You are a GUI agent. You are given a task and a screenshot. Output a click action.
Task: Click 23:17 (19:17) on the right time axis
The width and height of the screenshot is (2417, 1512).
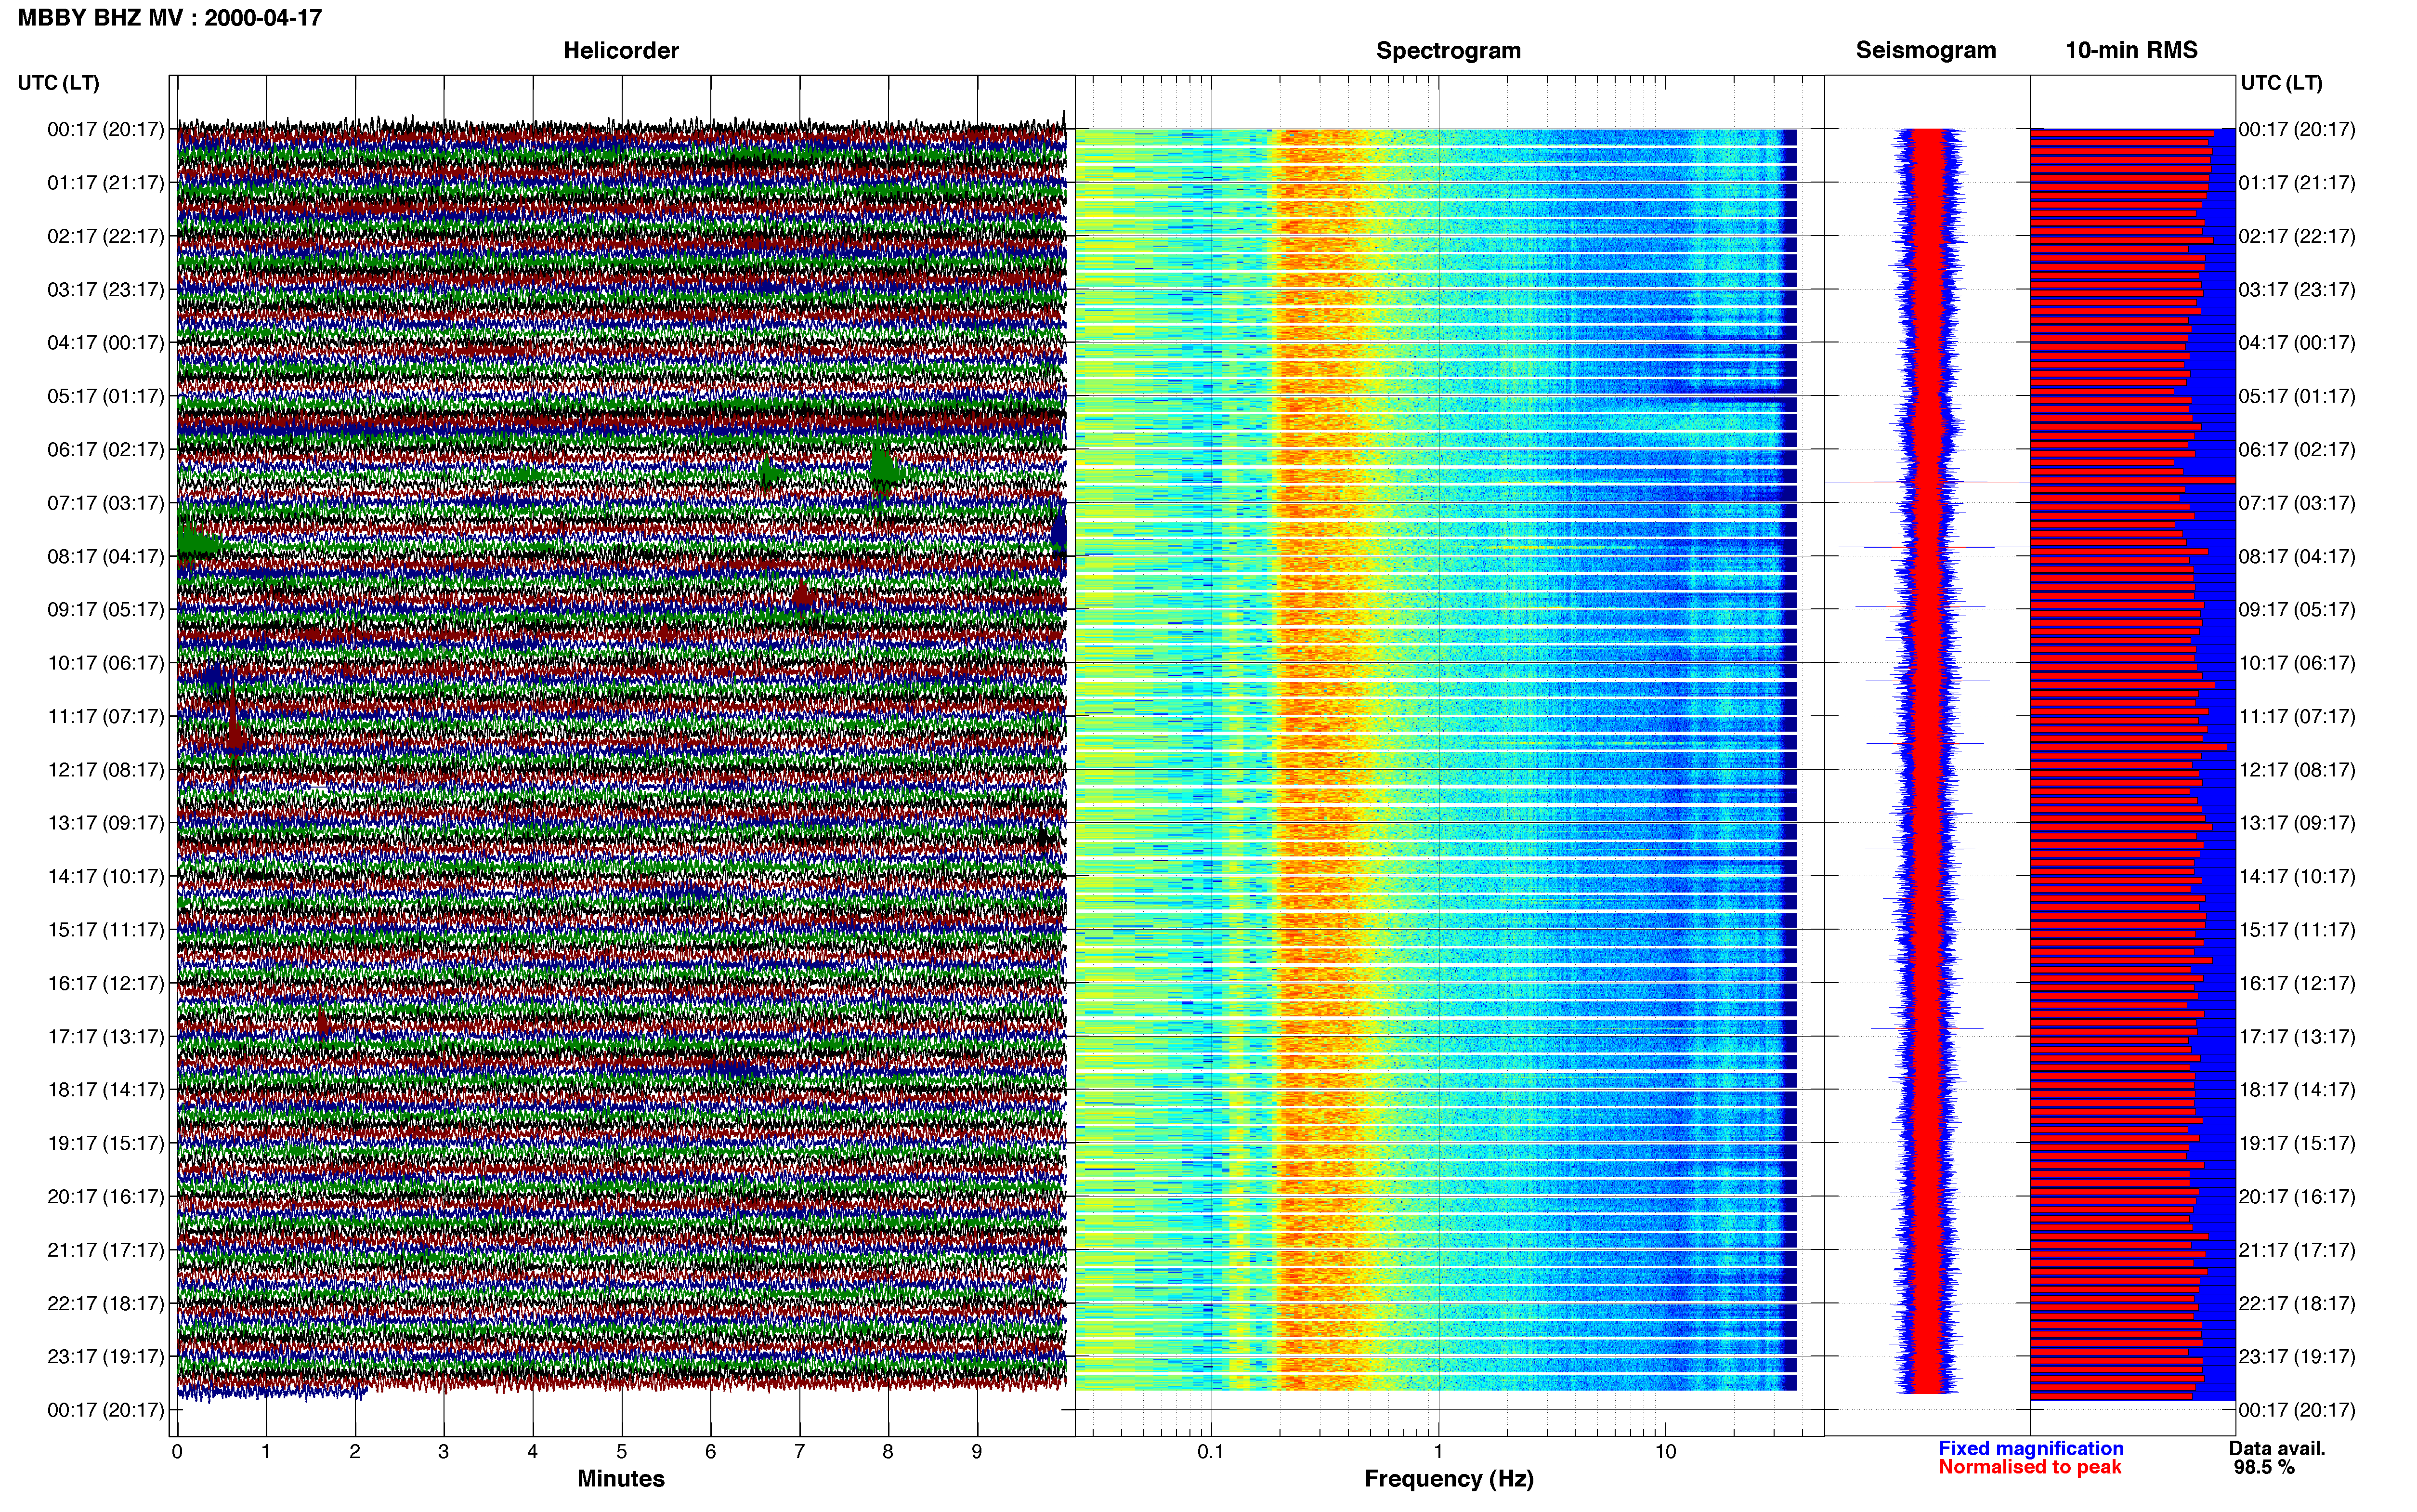2297,1356
